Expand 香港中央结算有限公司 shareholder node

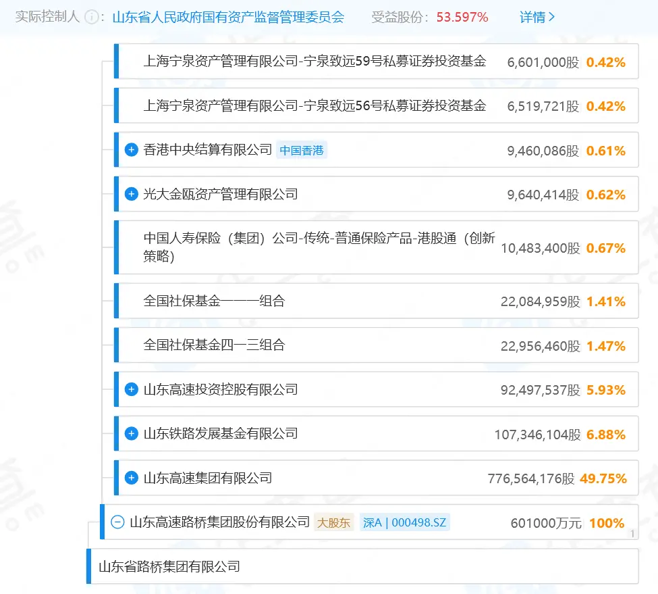tap(132, 149)
